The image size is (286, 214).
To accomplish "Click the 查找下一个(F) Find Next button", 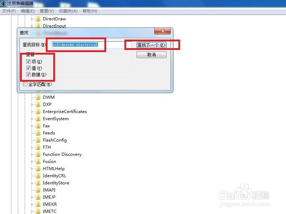I will (151, 45).
